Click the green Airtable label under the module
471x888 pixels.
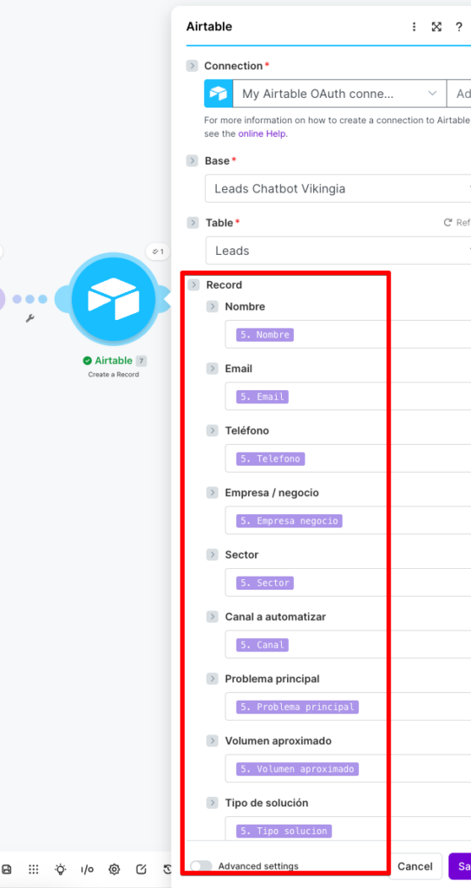pos(114,361)
